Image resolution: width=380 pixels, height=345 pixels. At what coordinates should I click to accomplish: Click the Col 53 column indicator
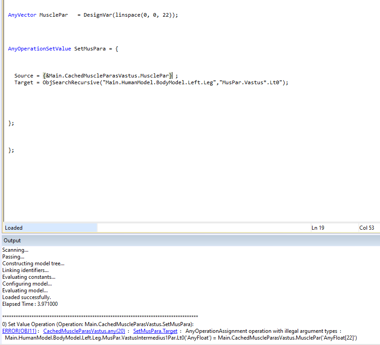coord(366,228)
